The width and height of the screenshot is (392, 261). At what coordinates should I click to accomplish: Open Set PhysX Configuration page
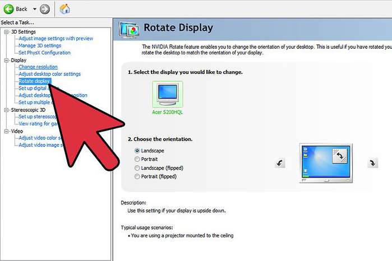44,53
